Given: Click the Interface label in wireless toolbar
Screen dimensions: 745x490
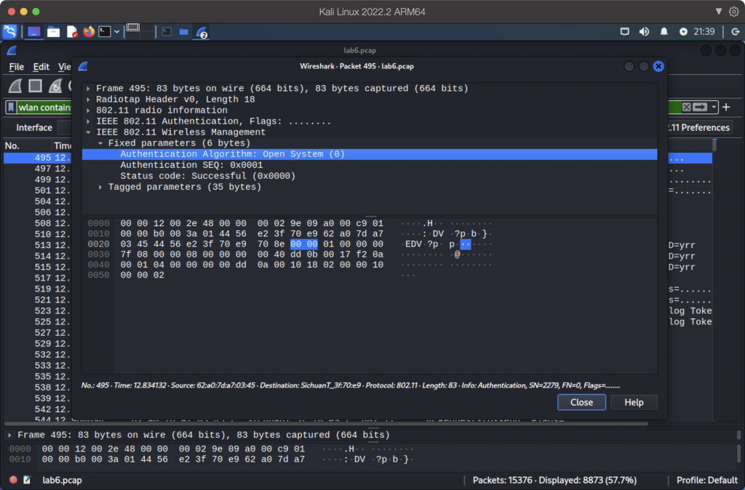Looking at the screenshot, I should click(x=34, y=127).
